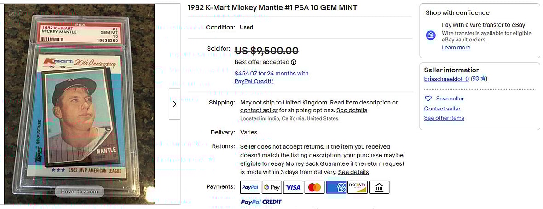Open shipping See details link
The width and height of the screenshot is (543, 209).
tap(352, 110)
